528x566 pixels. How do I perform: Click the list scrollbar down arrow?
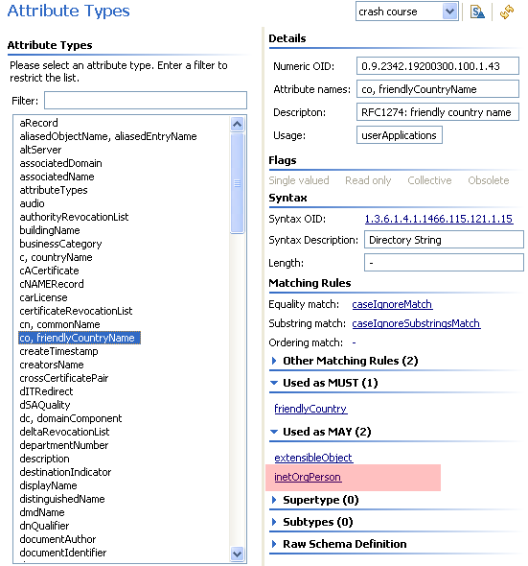(x=237, y=554)
